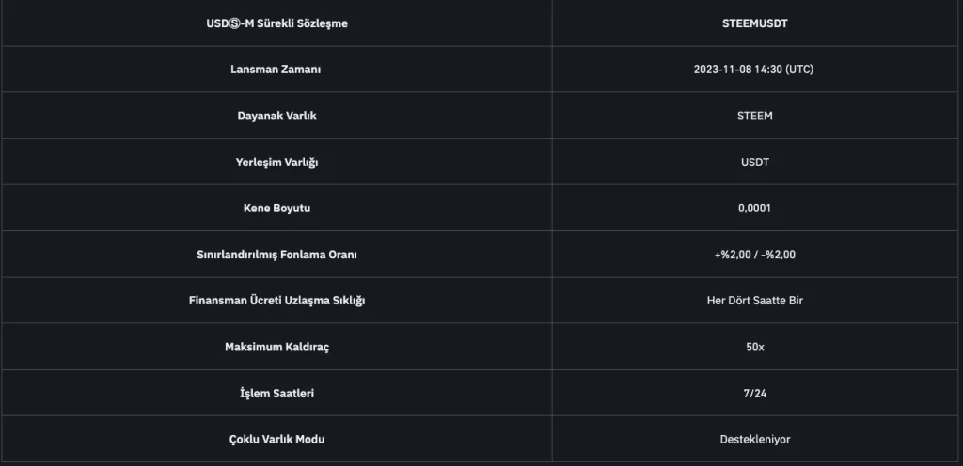Click the Lansman Zamanı label

click(276, 70)
